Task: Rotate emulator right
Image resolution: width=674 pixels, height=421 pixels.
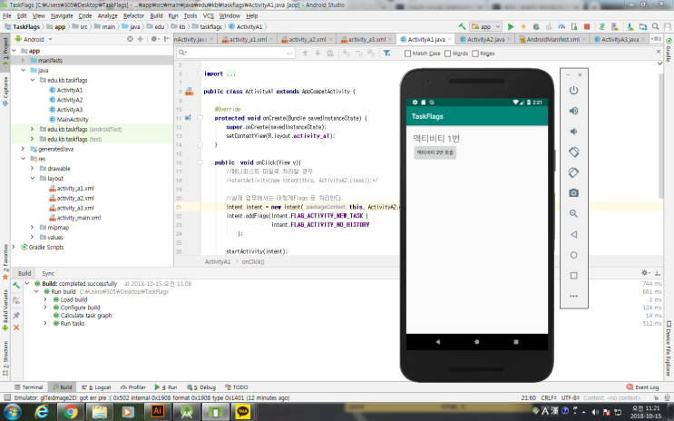Action: point(573,172)
